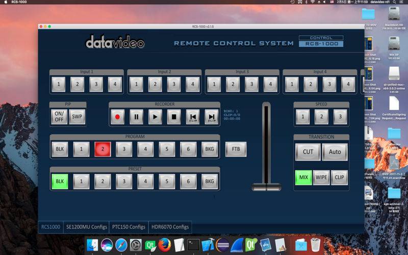Perform a CUT transition
This screenshot has width=408, height=255.
pos(308,152)
